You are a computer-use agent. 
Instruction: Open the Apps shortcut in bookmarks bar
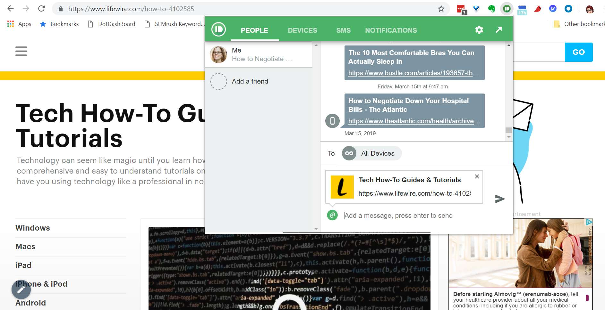[19, 24]
